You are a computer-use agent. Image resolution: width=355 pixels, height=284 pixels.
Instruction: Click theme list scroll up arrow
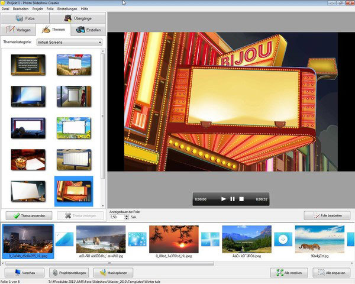103,51
